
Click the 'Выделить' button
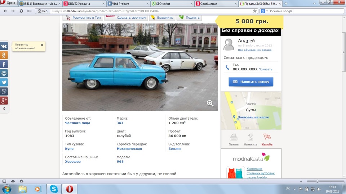point(162,17)
